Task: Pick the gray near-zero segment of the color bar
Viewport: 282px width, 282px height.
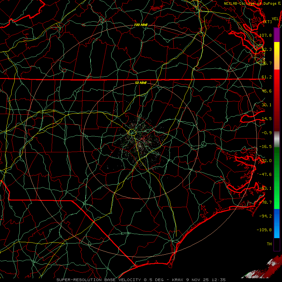Action: click(277, 139)
